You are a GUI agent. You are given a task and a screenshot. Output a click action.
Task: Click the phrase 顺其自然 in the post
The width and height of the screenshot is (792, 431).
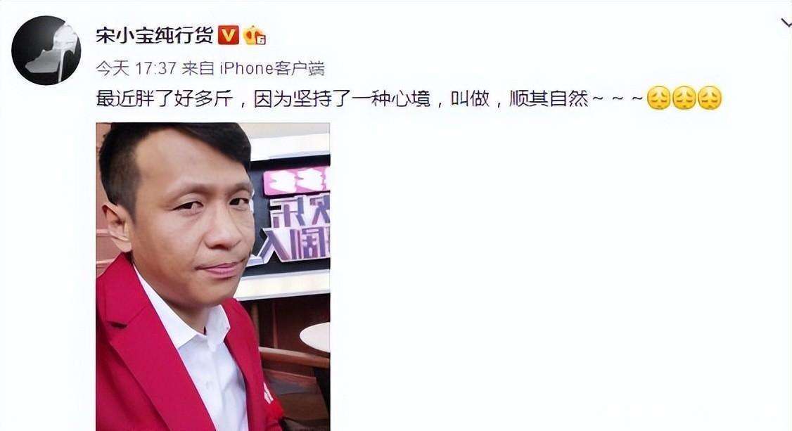pos(549,98)
